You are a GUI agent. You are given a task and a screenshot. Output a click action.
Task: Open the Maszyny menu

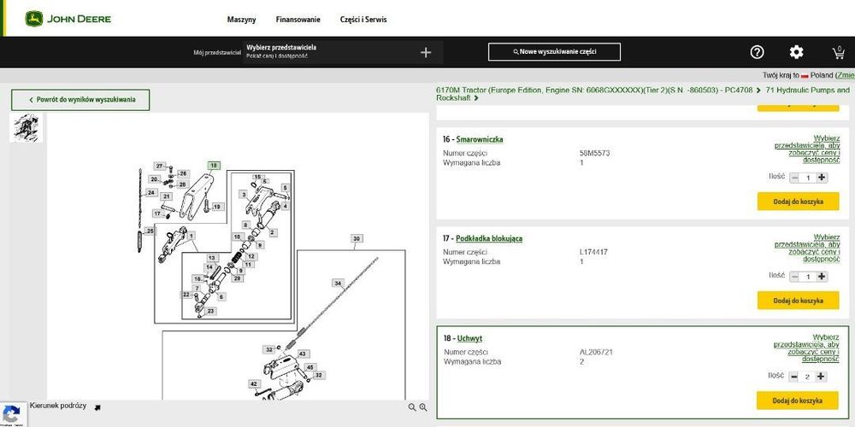242,20
